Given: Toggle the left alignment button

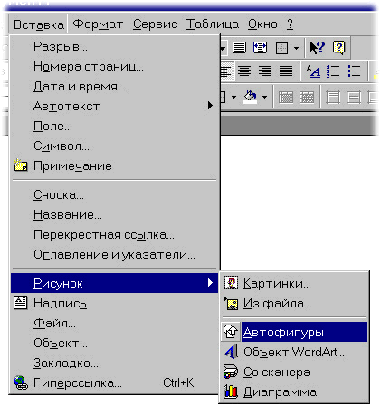Looking at the screenshot, I should pos(226,71).
